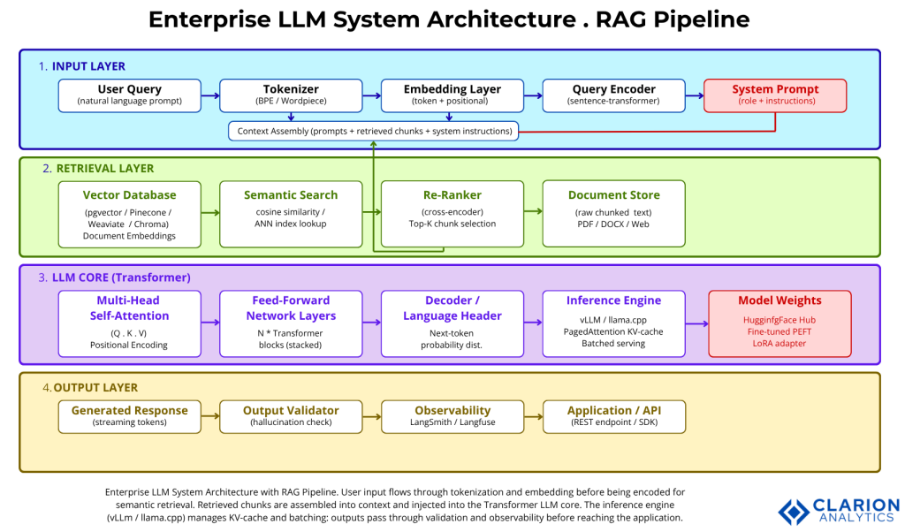Click the Inference Engine box
Viewport: 905px width, 532px height.
(x=613, y=323)
